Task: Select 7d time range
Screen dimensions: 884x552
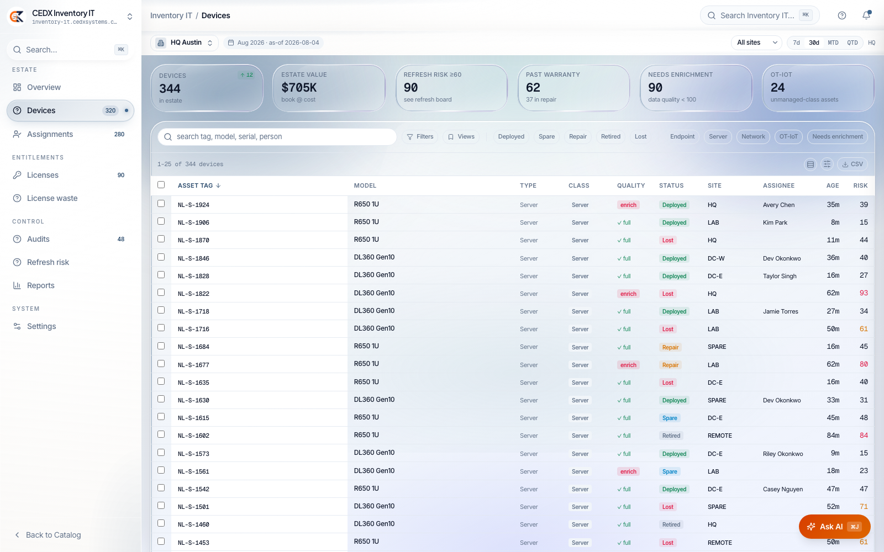Action: (796, 43)
